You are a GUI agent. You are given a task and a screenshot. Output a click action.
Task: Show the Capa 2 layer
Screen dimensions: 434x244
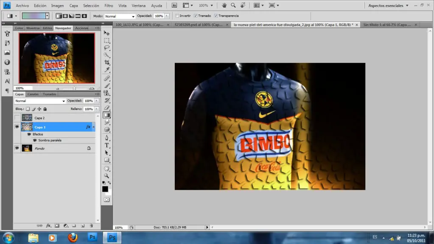pos(17,118)
